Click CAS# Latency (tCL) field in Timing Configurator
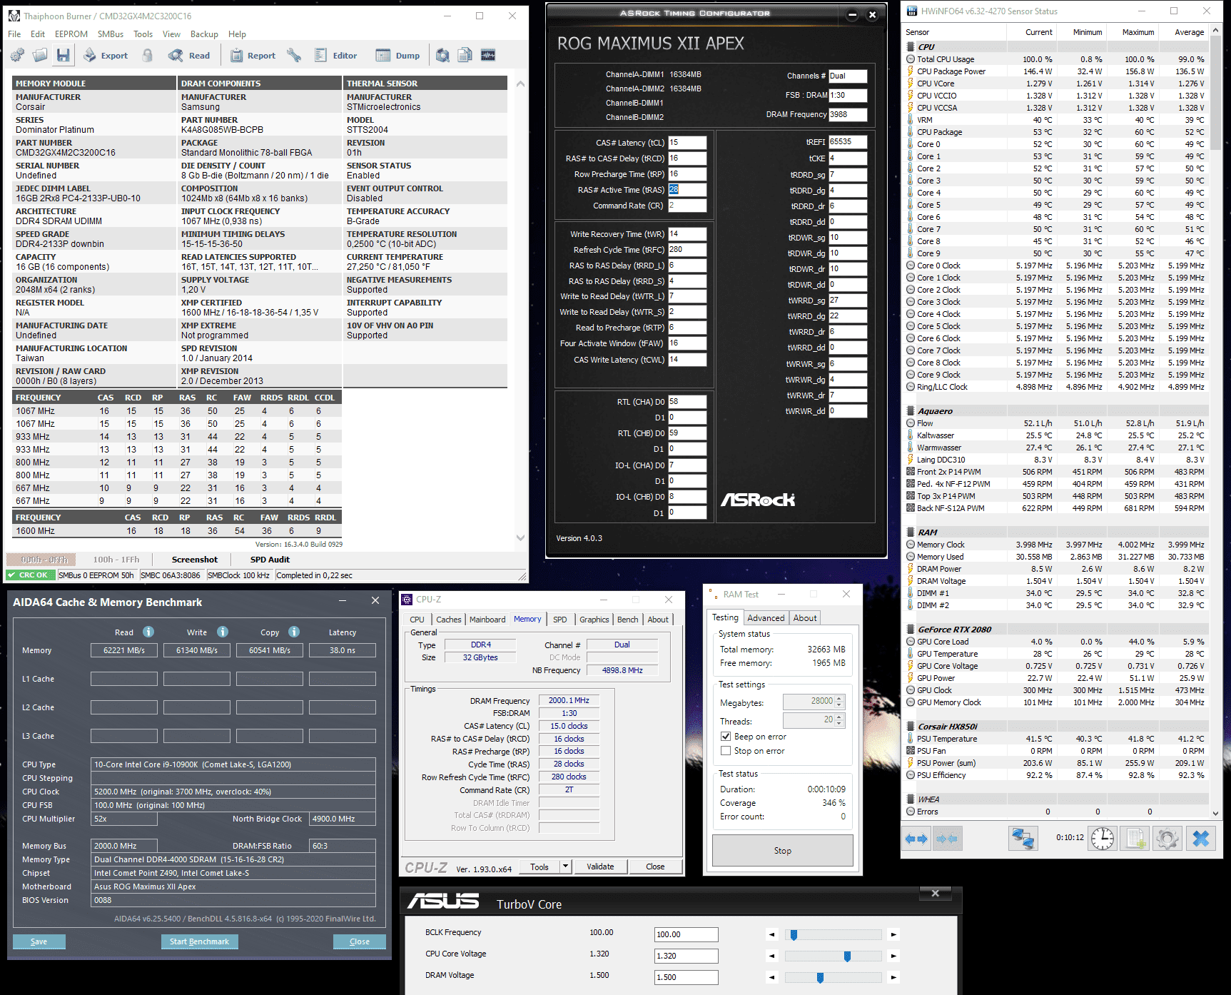The width and height of the screenshot is (1231, 995). point(687,143)
